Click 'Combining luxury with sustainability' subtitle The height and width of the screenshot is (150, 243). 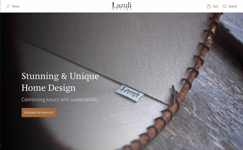point(60,99)
